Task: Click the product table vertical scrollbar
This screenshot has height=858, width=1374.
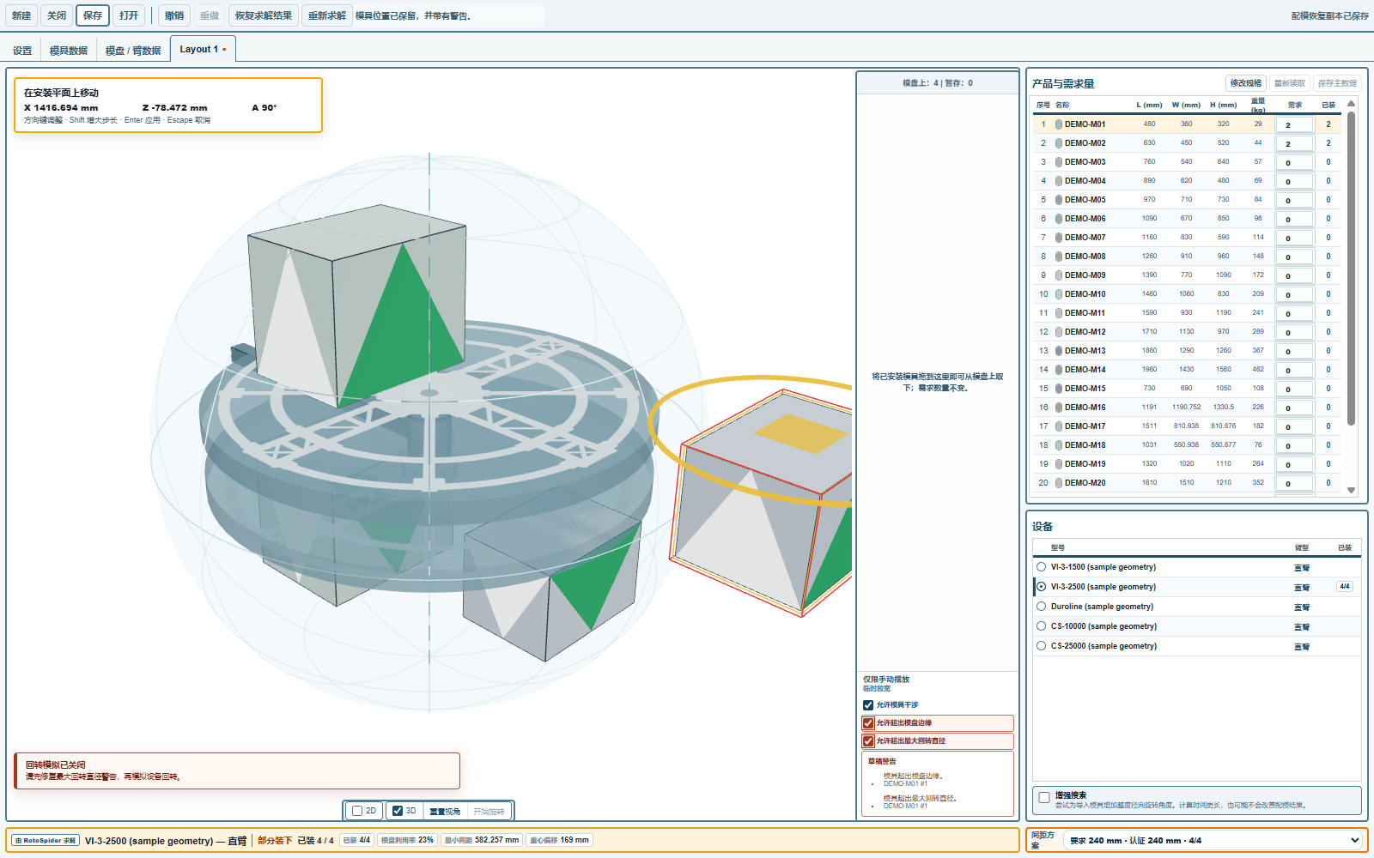Action: point(1351,269)
